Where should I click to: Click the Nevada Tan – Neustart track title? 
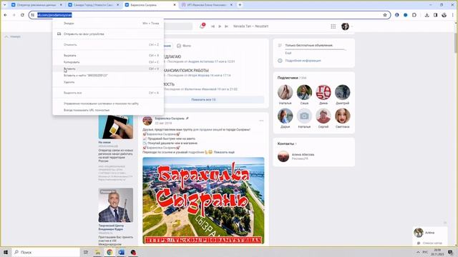[250, 26]
